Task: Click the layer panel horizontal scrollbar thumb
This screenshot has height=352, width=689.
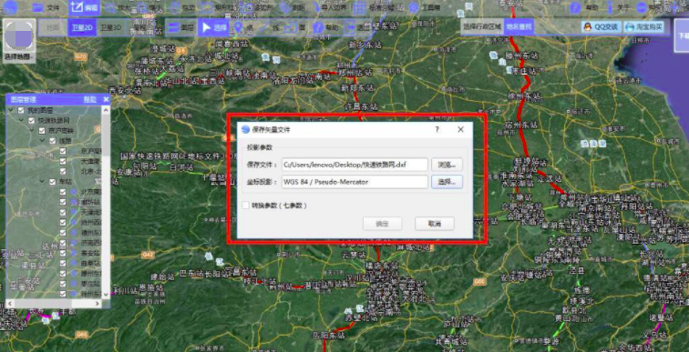Action: 42,304
